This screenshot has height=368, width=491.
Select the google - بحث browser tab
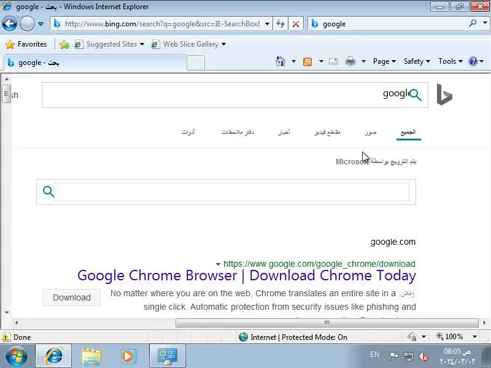click(95, 63)
